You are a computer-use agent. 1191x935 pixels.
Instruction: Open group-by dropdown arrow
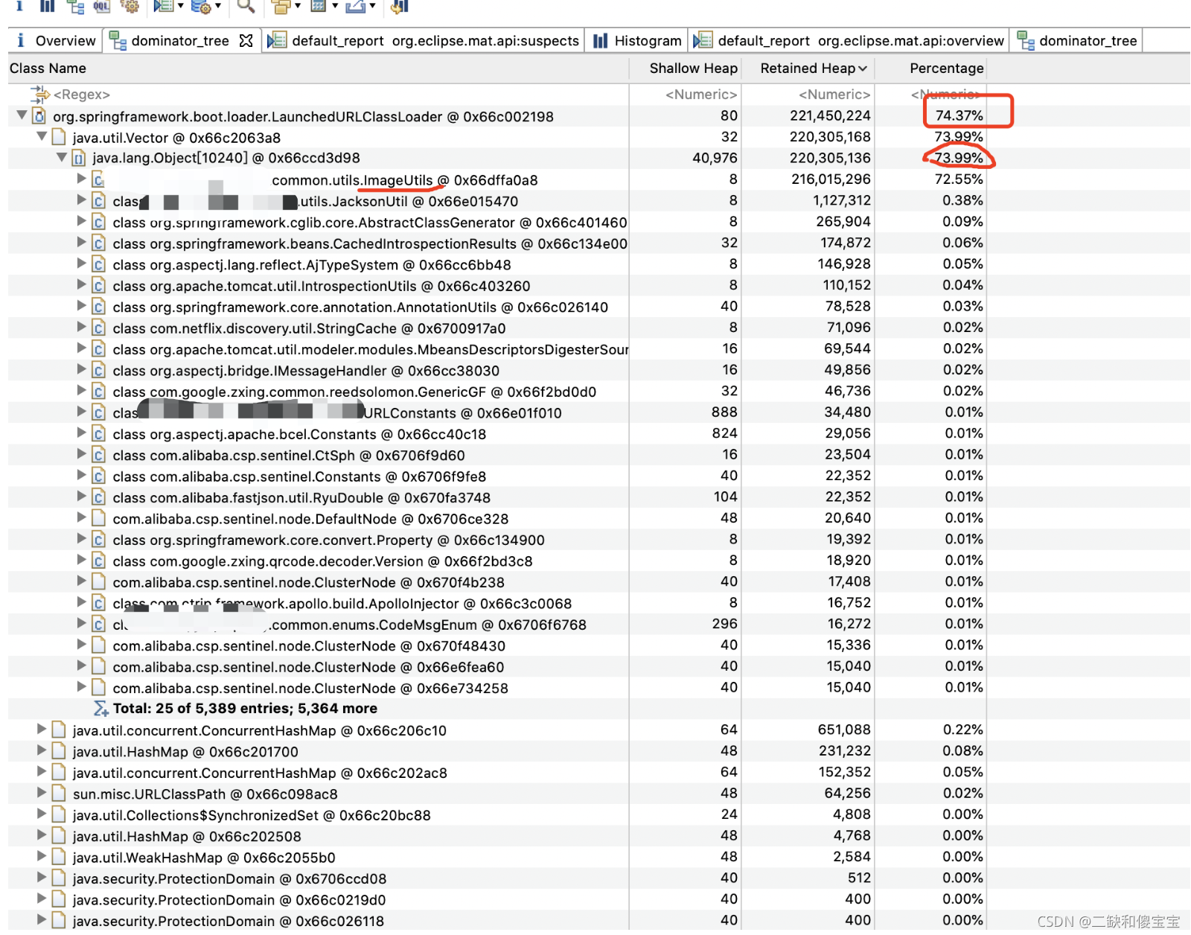pyautogui.click(x=298, y=6)
